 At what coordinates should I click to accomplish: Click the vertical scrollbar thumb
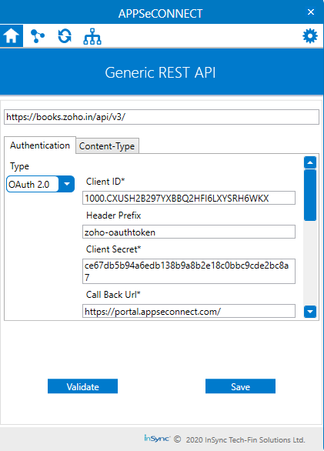(310, 195)
